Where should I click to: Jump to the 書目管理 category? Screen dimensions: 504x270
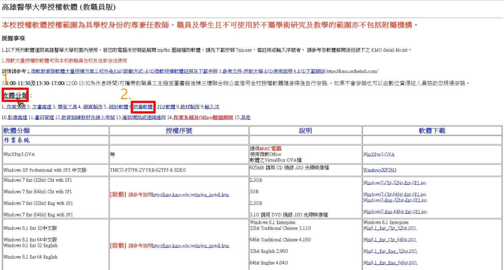(44, 118)
